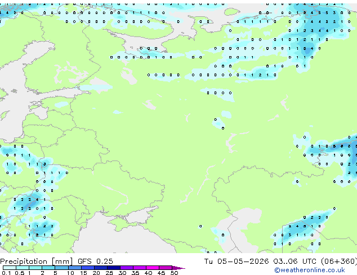The height and width of the screenshot is (275, 357).
Task: Click the '0.1' legend scale label
Action: click(6, 273)
